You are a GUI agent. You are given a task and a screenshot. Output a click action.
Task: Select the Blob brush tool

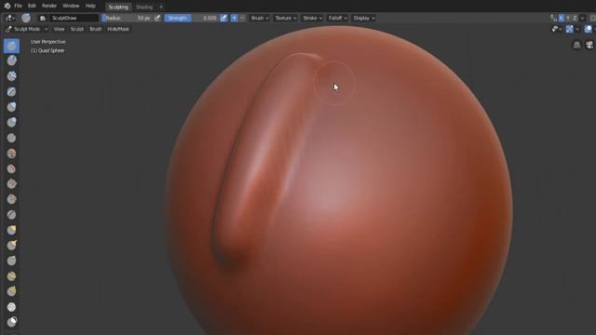[x=11, y=122]
